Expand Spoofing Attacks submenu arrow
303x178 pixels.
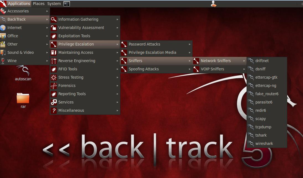tap(190, 69)
